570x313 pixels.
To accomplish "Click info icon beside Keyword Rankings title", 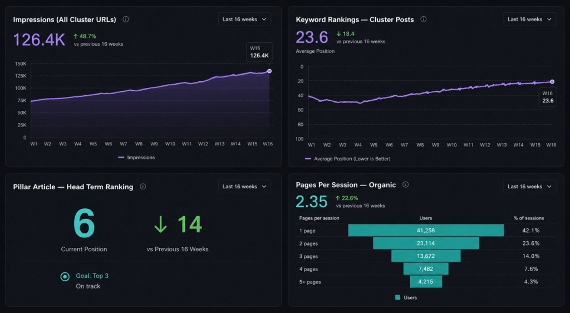I will click(x=424, y=19).
